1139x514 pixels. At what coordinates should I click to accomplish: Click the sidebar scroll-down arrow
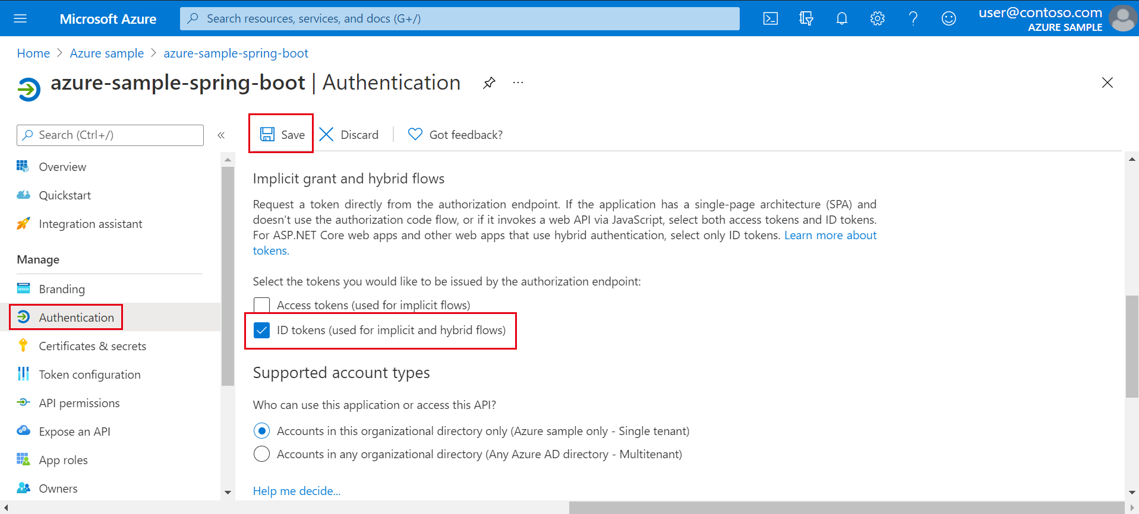tap(228, 493)
